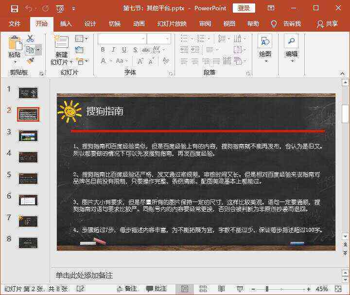This screenshot has width=350, height=295.
Task: Collapse the ribbon with the chevron
Action: click(x=342, y=73)
